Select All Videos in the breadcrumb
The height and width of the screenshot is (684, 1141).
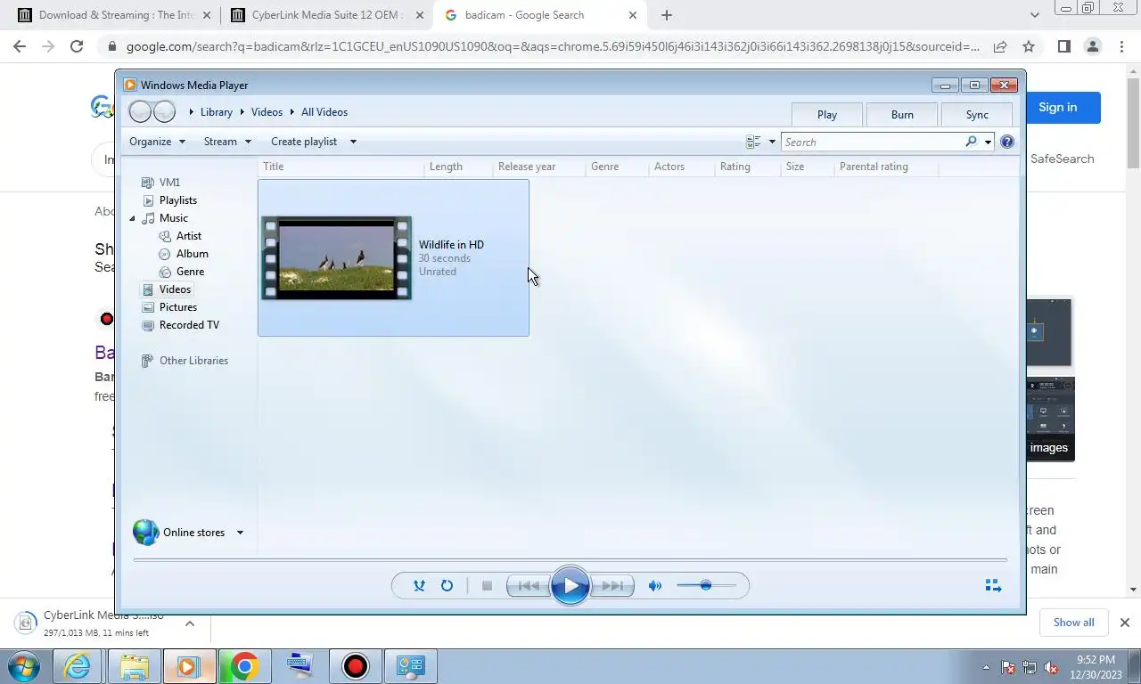click(324, 112)
